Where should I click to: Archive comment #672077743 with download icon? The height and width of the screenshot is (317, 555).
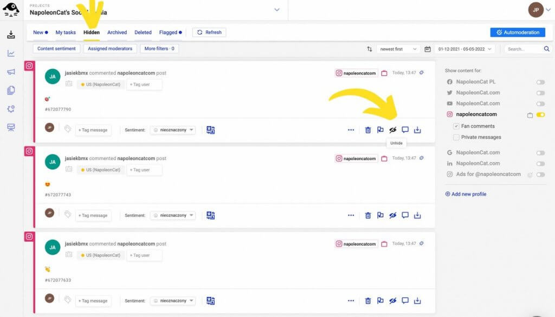(417, 216)
